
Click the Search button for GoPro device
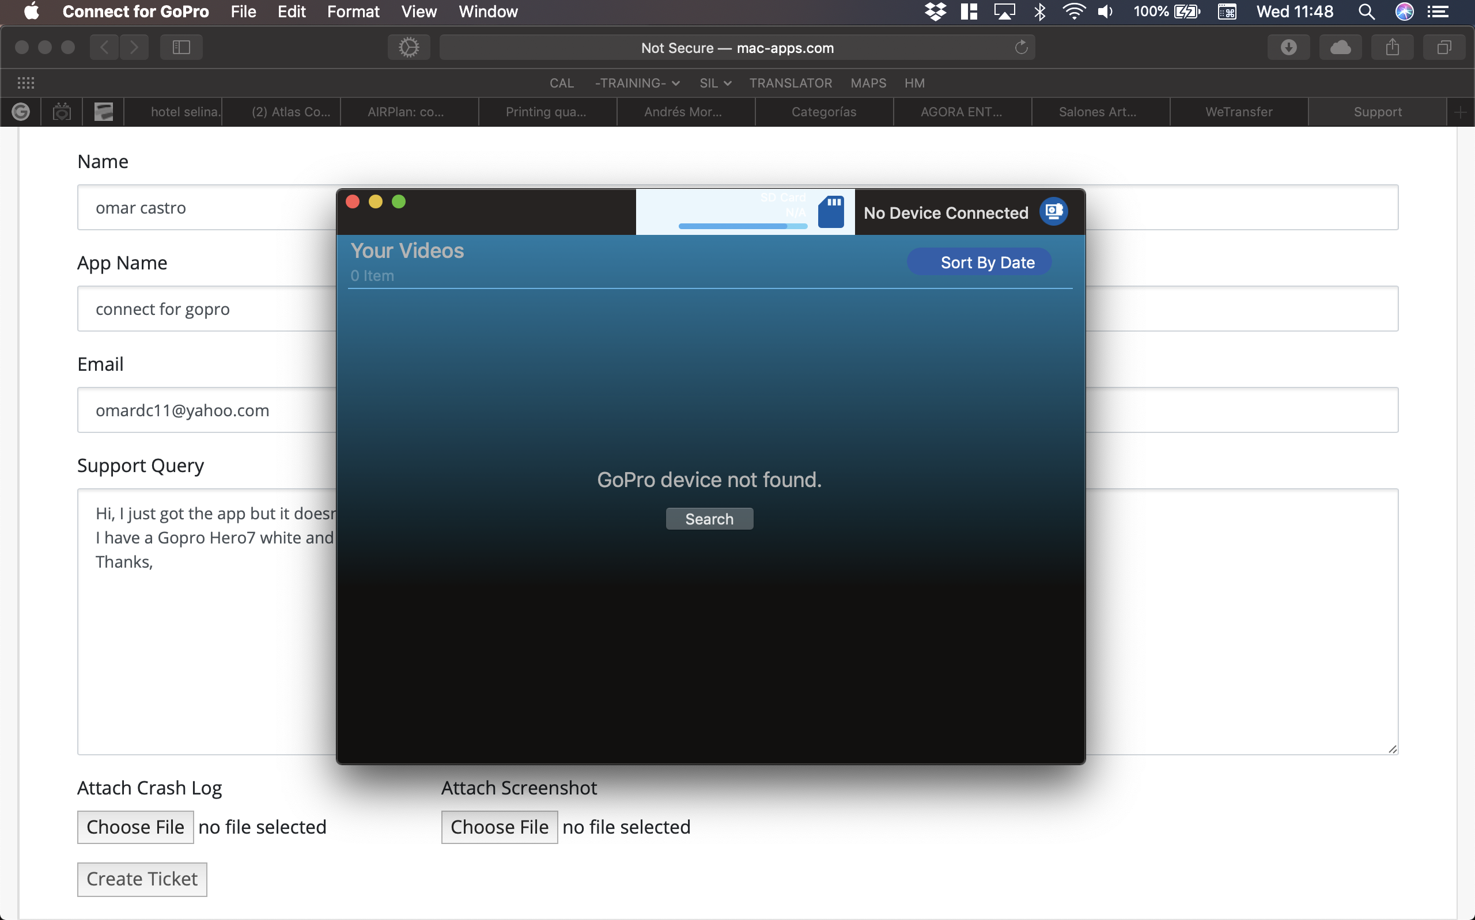(709, 519)
